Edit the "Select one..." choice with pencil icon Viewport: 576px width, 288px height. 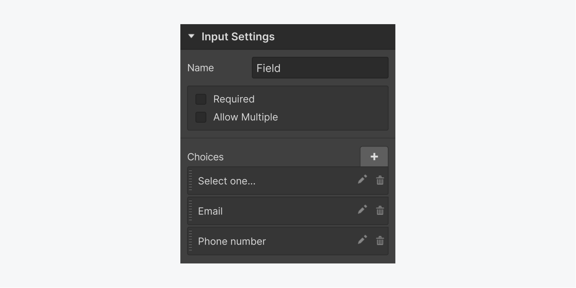[362, 180]
